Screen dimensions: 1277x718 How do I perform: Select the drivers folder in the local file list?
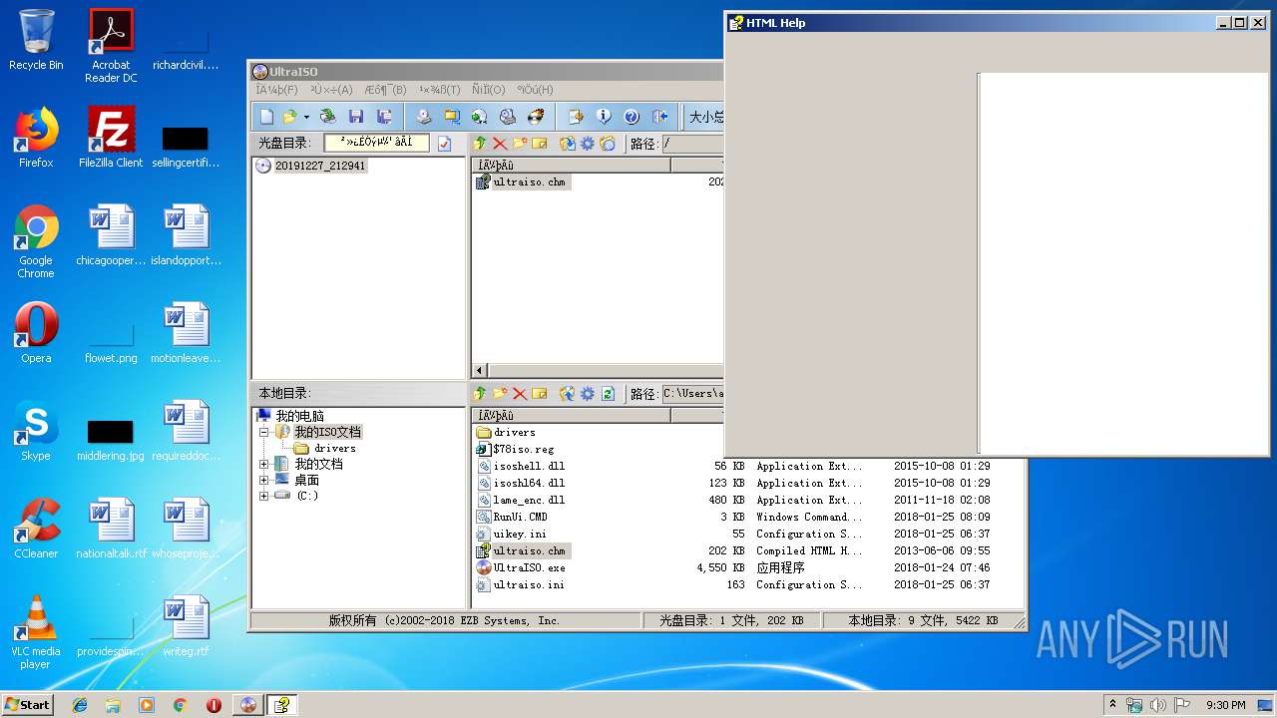pos(515,433)
